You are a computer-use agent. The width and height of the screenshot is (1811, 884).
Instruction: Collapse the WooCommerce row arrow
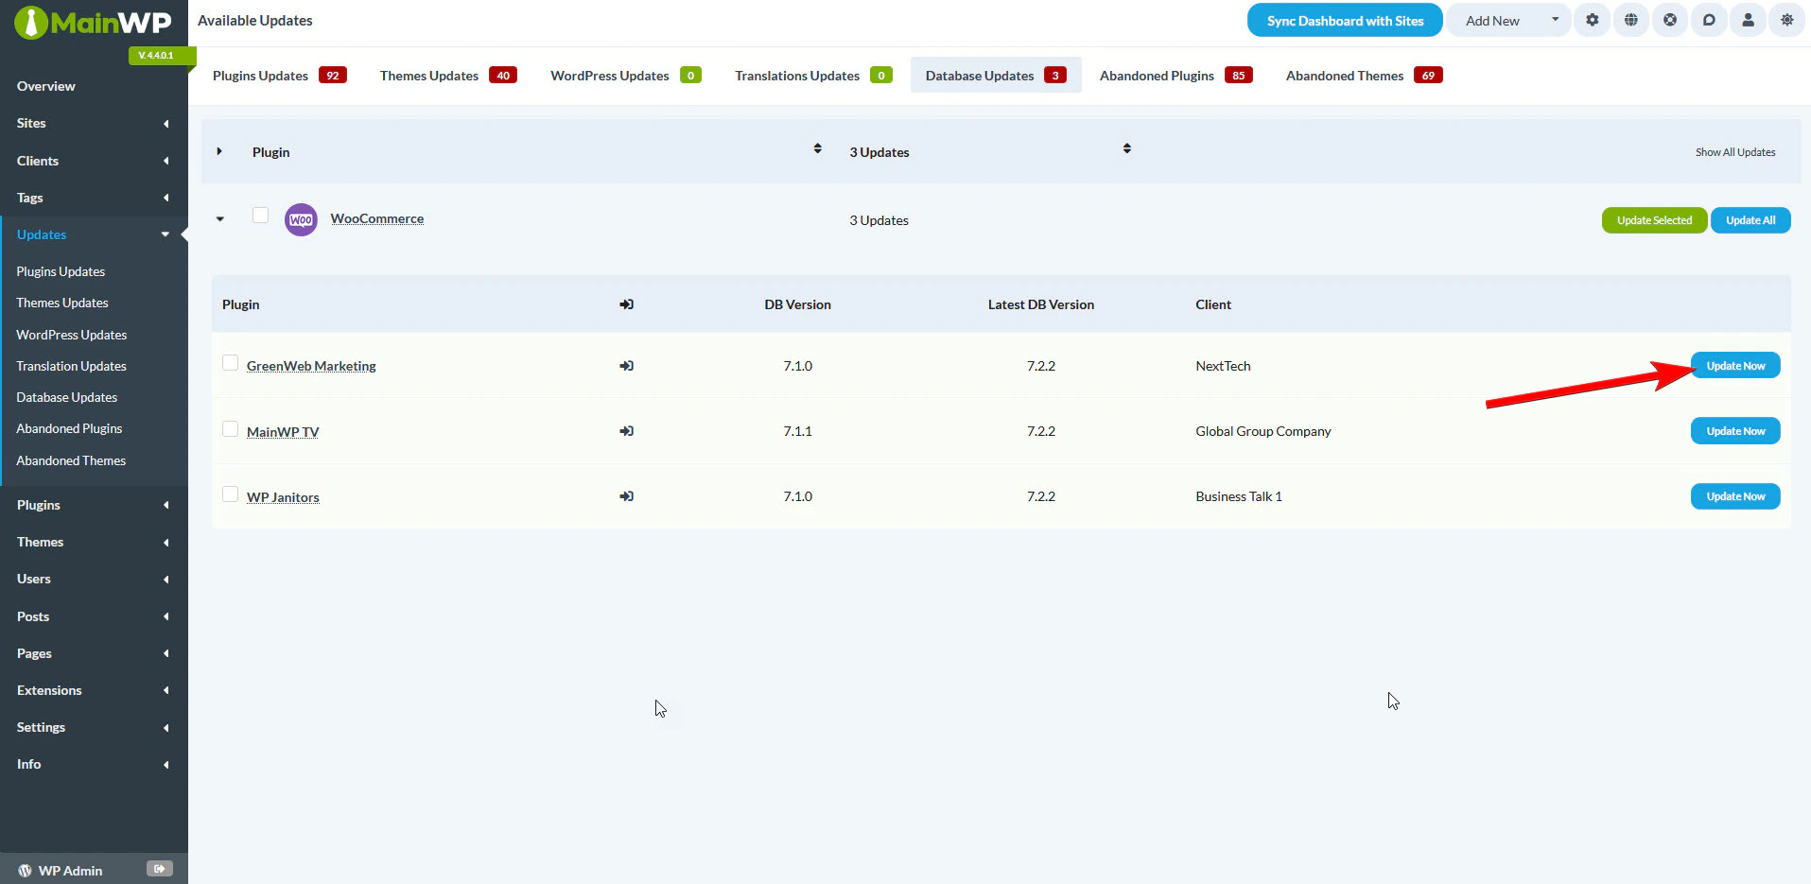[x=220, y=219]
